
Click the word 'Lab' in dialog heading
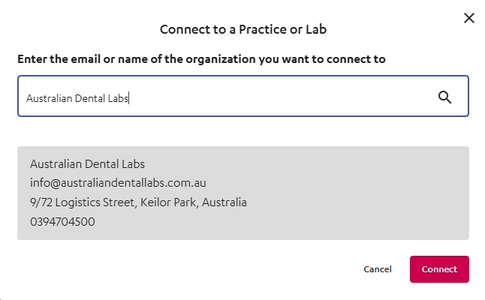[x=316, y=29]
